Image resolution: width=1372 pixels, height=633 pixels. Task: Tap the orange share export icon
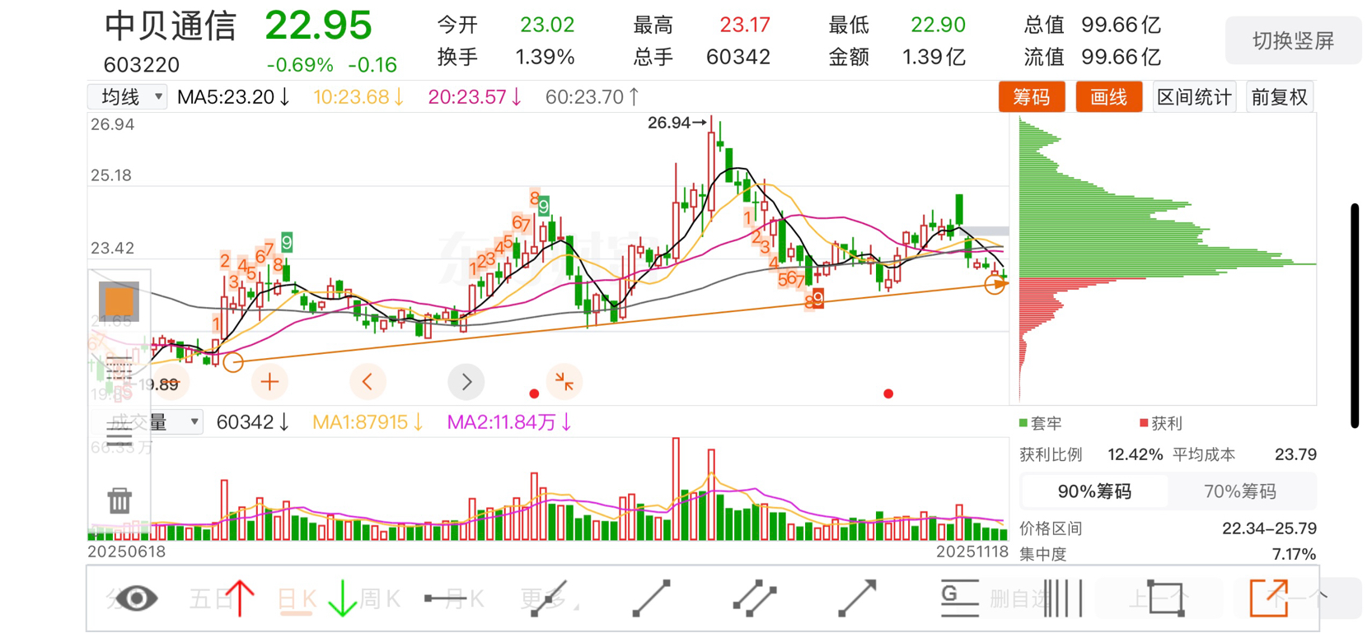point(1269,598)
